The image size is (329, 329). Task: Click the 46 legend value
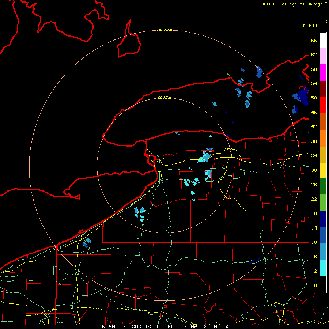[314, 113]
